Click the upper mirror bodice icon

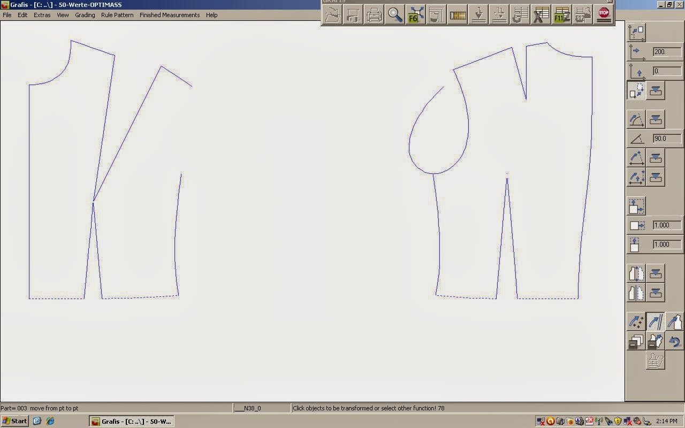636,273
